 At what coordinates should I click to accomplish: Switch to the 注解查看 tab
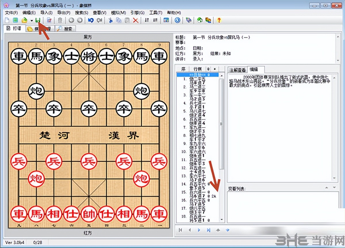point(237,69)
